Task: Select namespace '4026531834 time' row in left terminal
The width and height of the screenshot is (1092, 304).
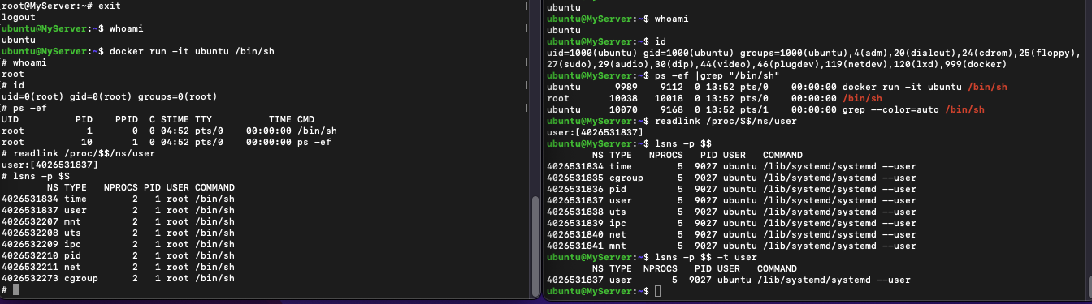Action: 118,199
